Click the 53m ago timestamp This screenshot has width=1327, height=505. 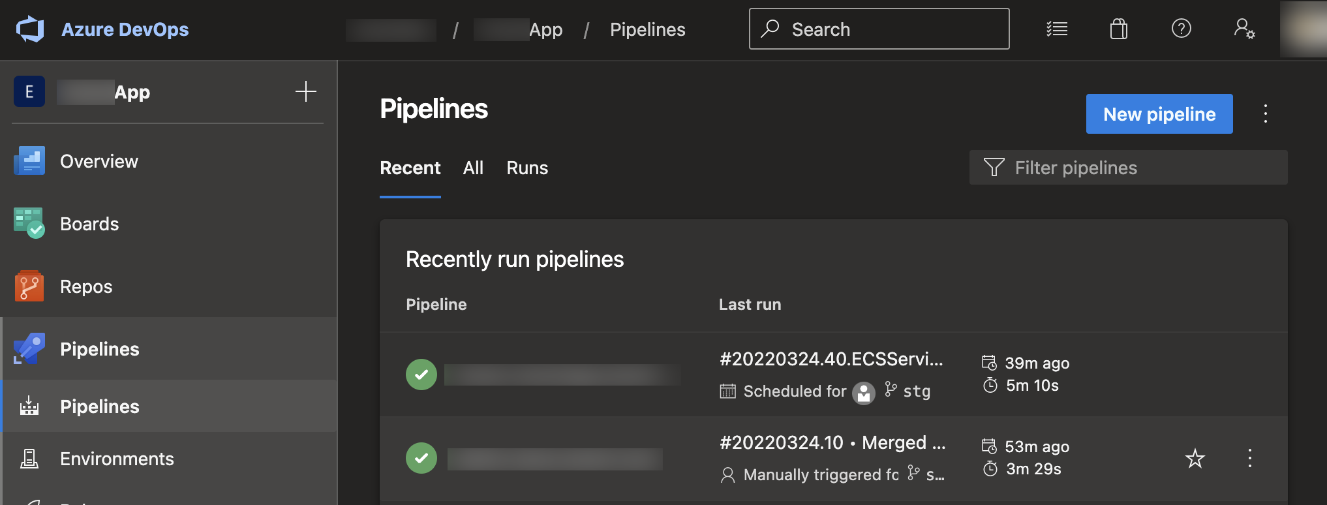[x=1037, y=446]
